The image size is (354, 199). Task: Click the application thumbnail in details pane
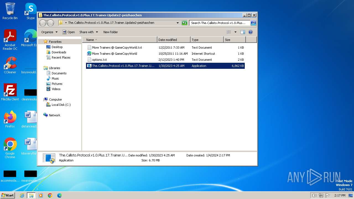click(x=49, y=158)
